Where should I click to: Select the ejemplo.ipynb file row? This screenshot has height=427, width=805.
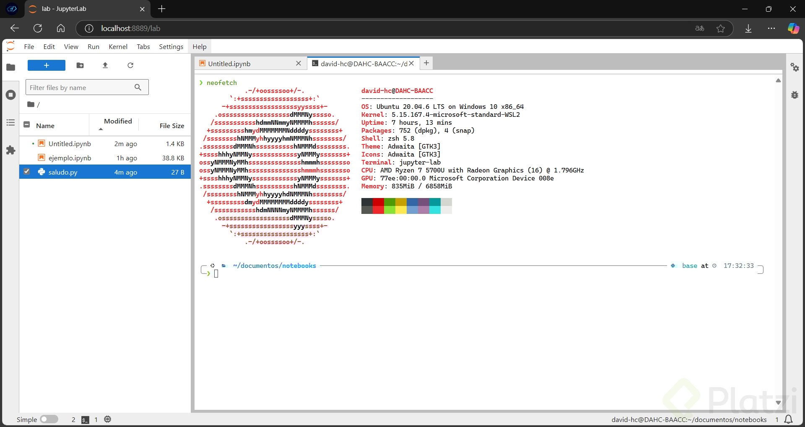(x=105, y=158)
